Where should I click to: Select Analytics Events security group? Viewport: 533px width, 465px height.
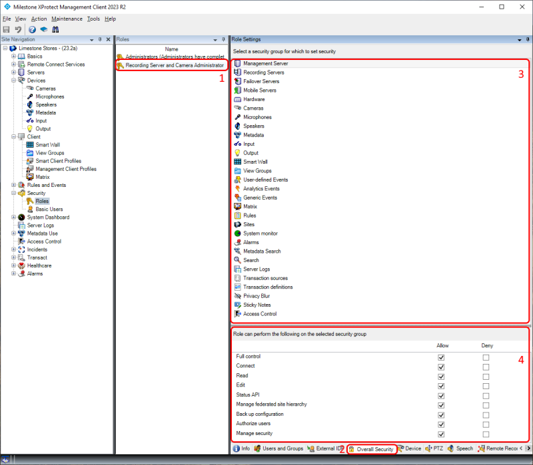pyautogui.click(x=261, y=189)
